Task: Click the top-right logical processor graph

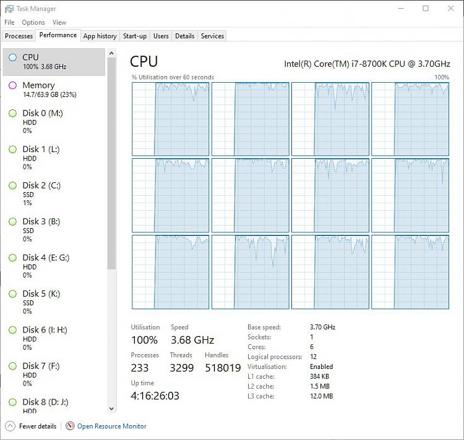Action: (x=410, y=119)
